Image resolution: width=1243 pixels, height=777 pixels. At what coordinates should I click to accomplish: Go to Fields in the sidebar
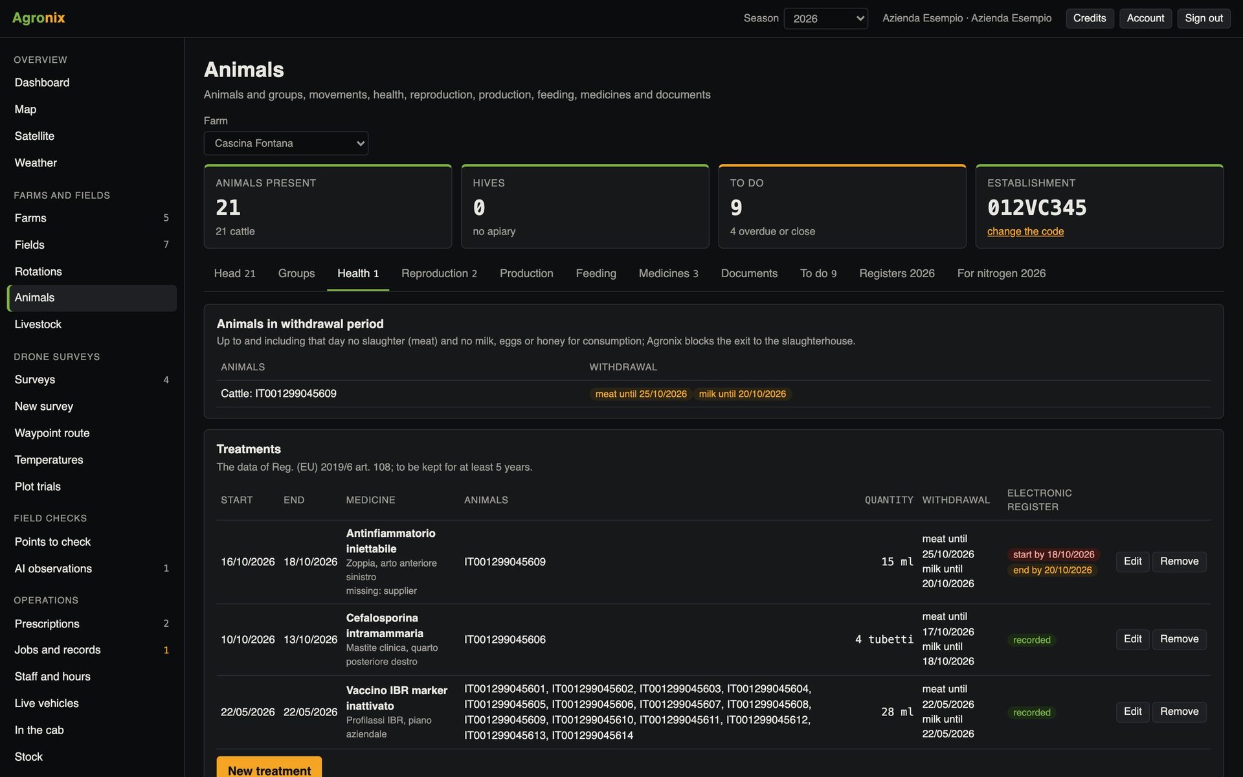91,245
